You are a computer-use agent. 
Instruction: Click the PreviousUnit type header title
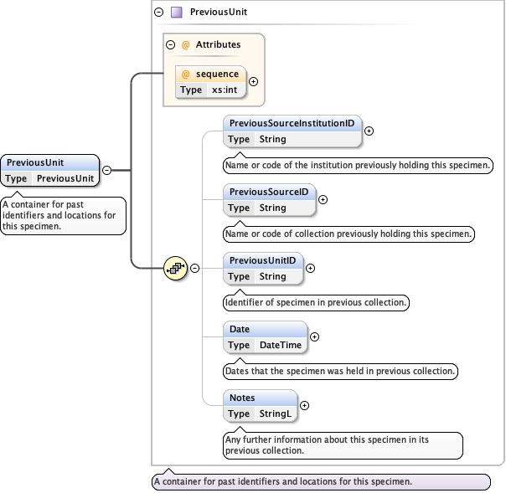[218, 13]
